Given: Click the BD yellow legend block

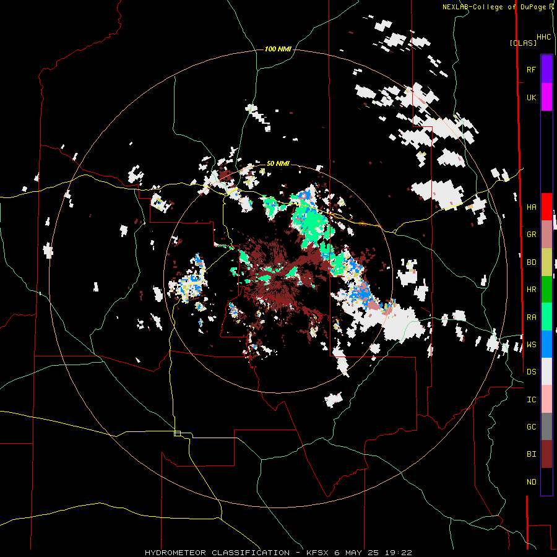Looking at the screenshot, I should (x=546, y=262).
